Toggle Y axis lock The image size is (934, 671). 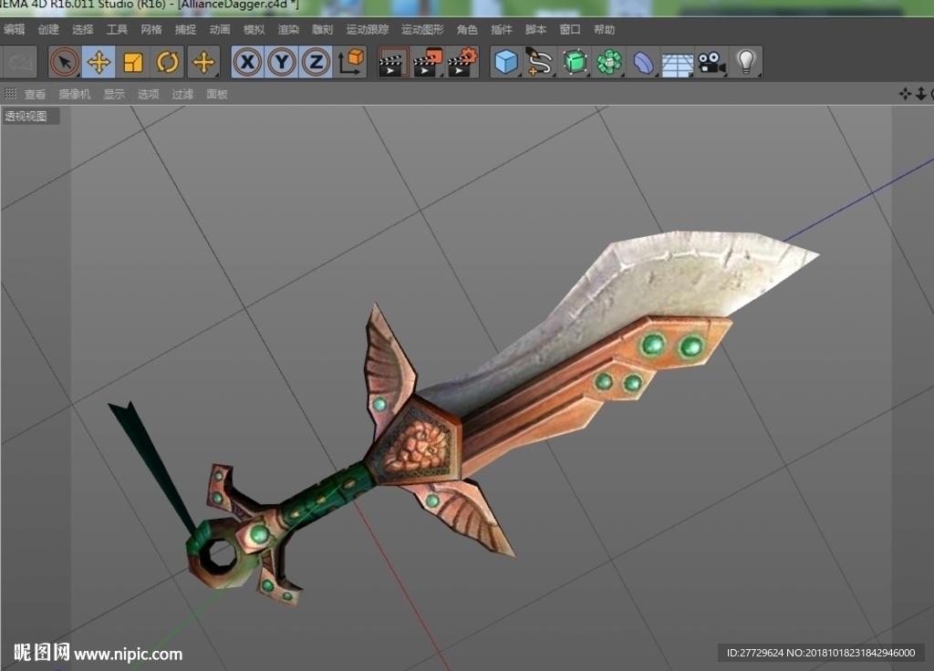click(x=282, y=62)
